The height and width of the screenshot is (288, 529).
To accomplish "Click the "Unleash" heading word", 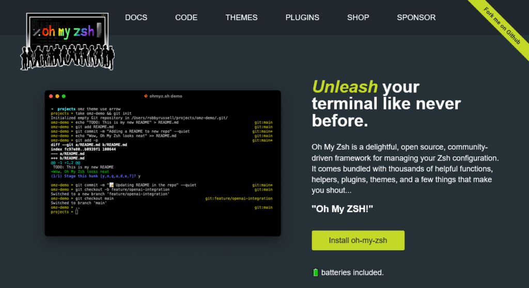I will (x=345, y=87).
